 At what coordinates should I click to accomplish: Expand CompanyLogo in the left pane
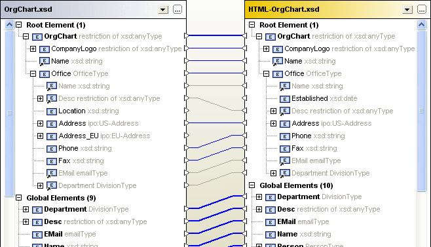point(33,48)
